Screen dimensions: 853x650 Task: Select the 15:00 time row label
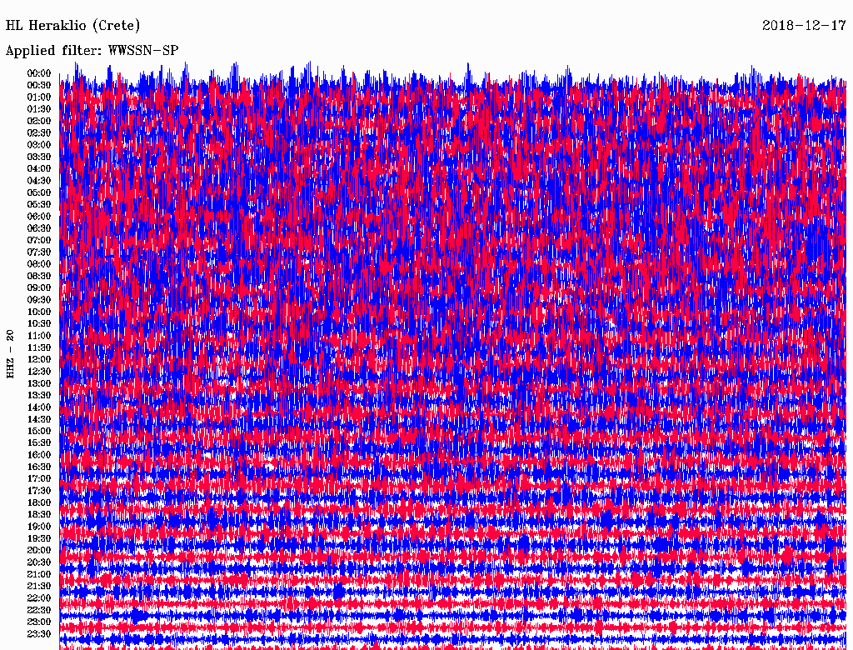coord(39,431)
